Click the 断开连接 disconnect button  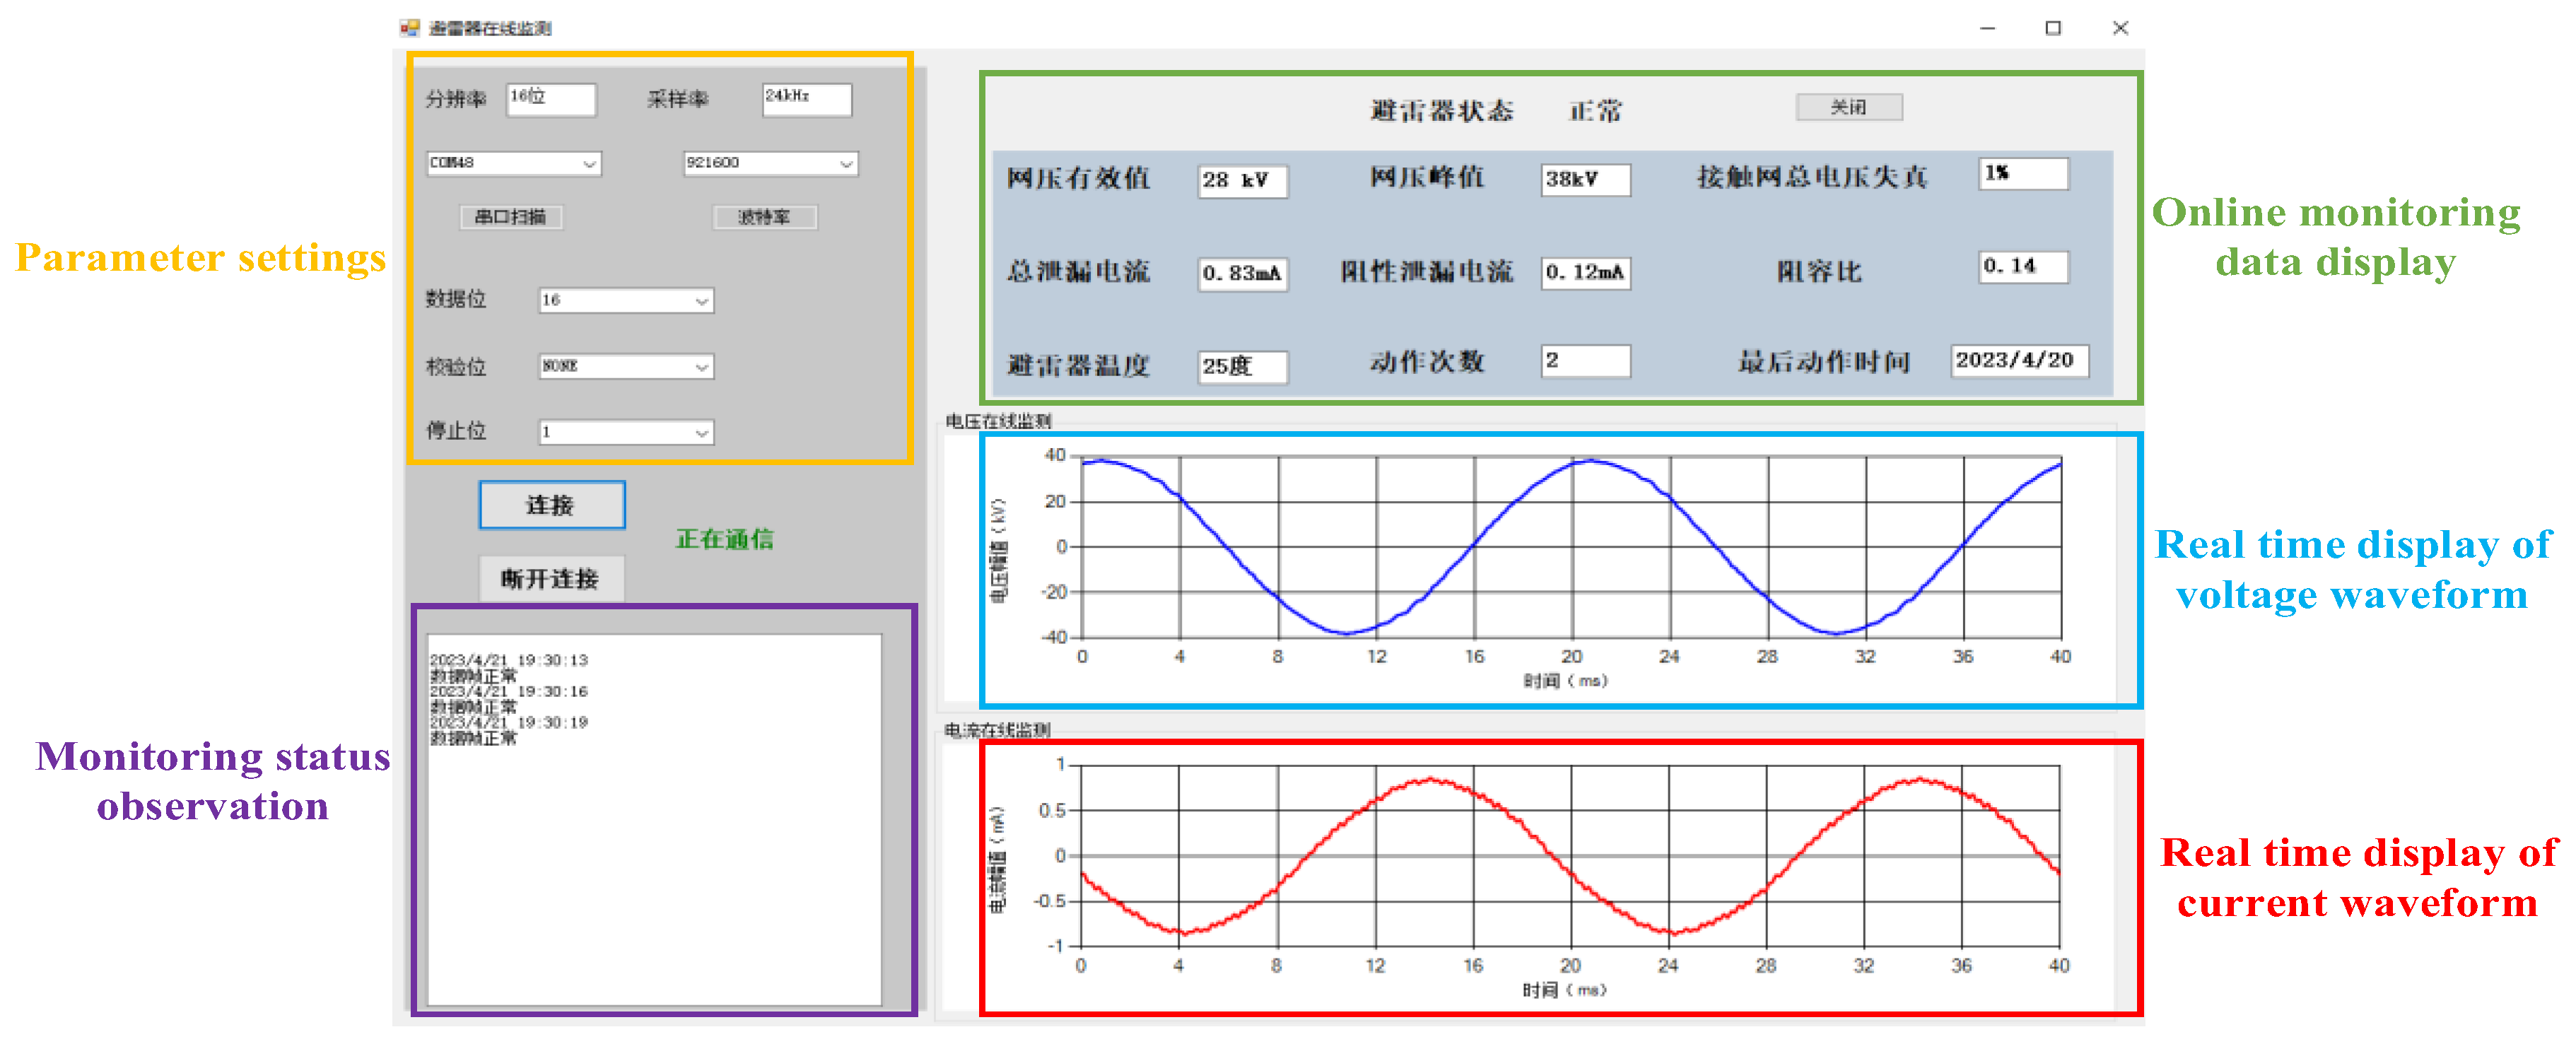click(551, 579)
